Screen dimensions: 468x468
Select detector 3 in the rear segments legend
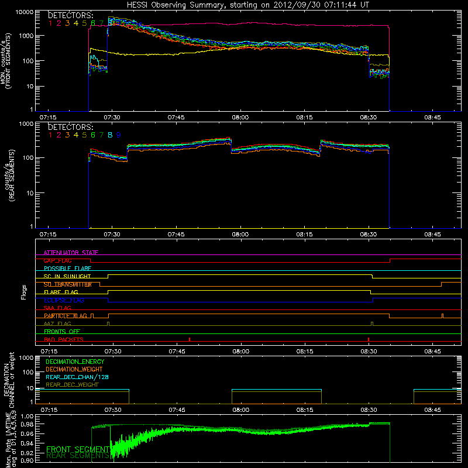tap(67, 135)
